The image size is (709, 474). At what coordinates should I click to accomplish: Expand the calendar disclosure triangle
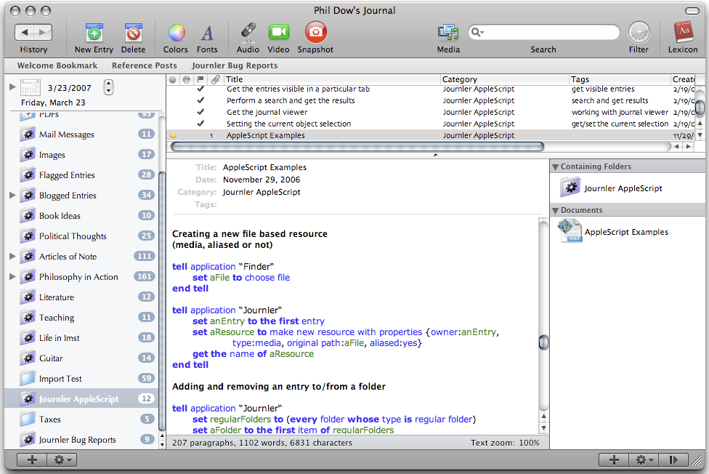pyautogui.click(x=12, y=87)
